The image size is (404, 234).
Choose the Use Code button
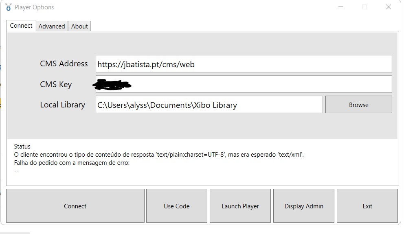click(x=177, y=206)
